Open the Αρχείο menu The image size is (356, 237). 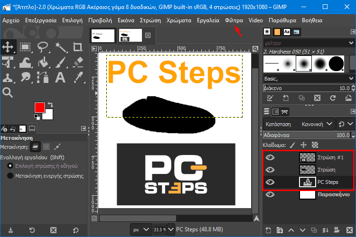(x=11, y=20)
